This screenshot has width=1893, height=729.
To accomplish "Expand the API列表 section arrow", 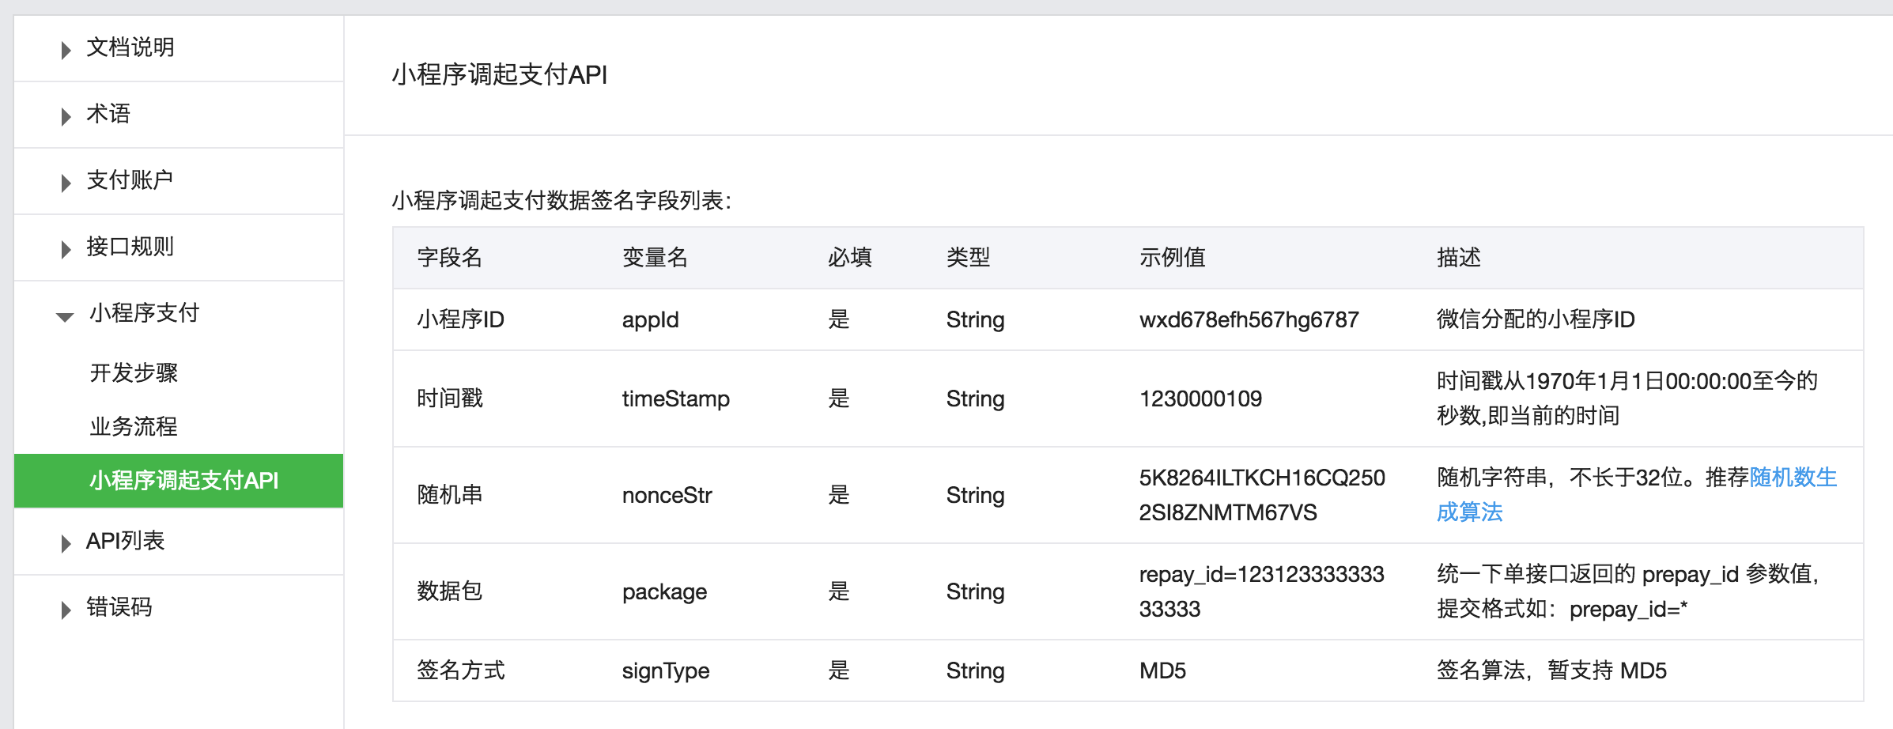I will (66, 543).
